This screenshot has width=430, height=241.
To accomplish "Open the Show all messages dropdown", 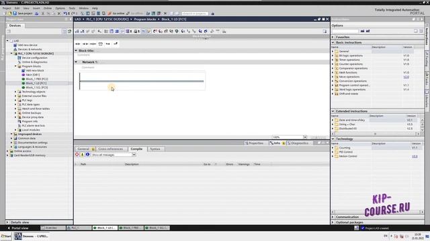I will tap(134, 155).
